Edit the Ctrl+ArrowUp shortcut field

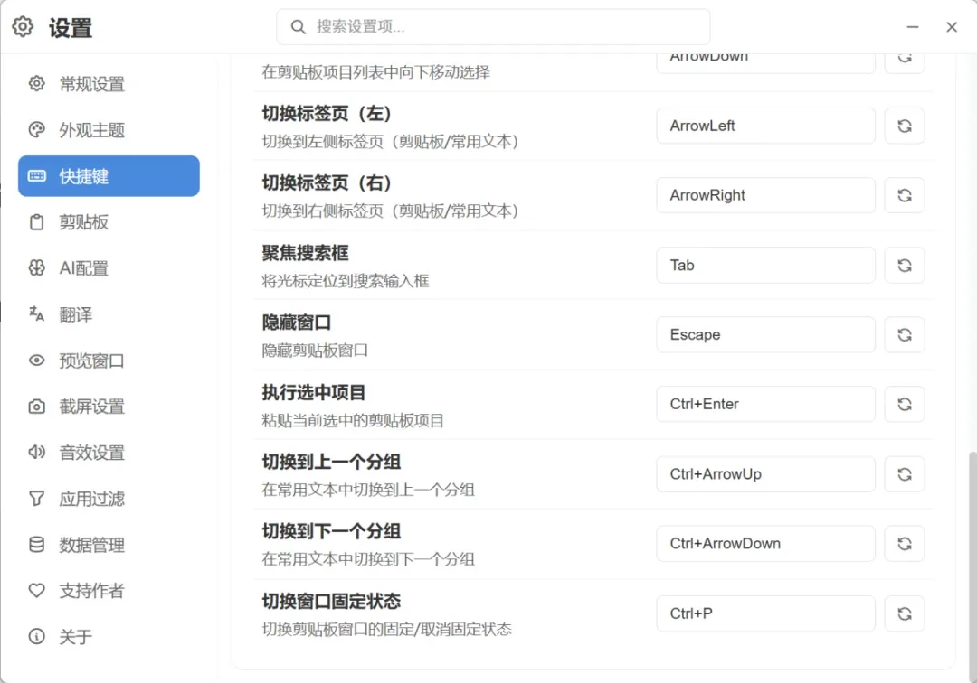tap(766, 474)
